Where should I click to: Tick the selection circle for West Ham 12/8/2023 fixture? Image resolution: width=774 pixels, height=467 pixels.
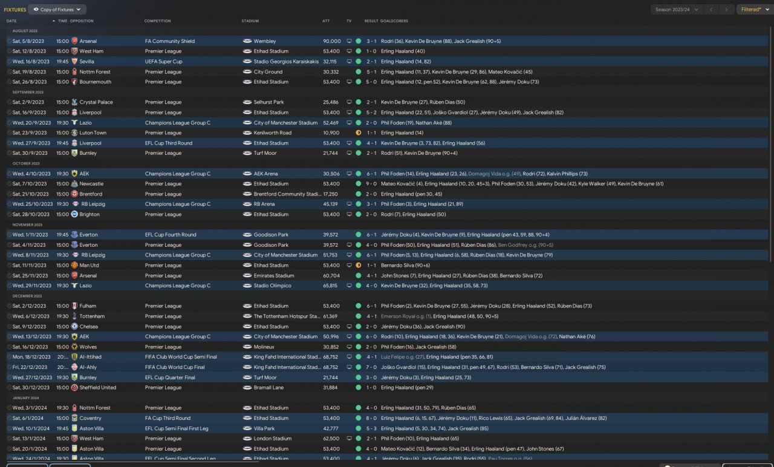click(x=10, y=51)
